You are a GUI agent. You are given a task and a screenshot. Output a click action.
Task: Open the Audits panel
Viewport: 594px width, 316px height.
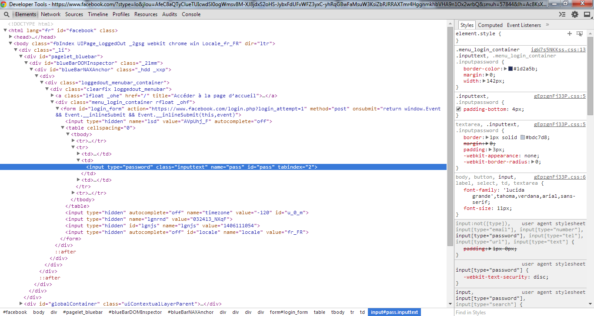[x=170, y=14]
